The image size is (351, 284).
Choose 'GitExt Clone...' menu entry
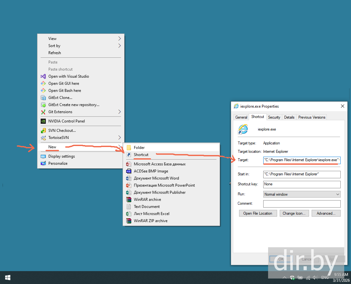81,98
